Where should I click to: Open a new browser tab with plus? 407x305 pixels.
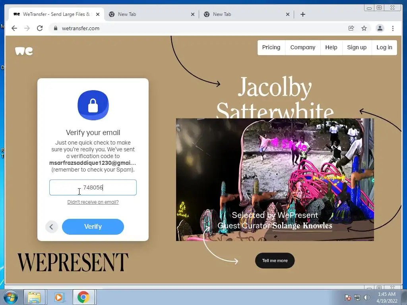302,14
